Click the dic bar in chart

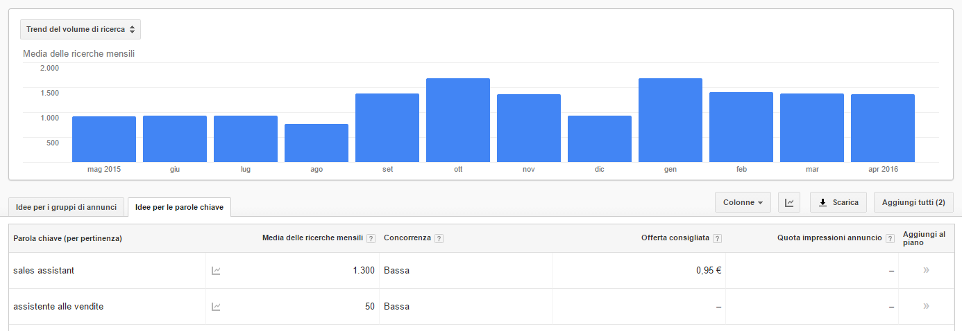[x=600, y=139]
